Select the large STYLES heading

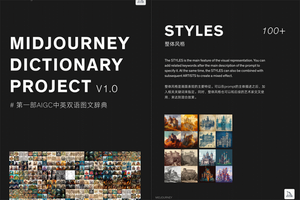(x=194, y=31)
